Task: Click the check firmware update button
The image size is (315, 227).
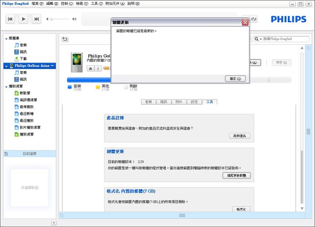Action: [x=236, y=176]
